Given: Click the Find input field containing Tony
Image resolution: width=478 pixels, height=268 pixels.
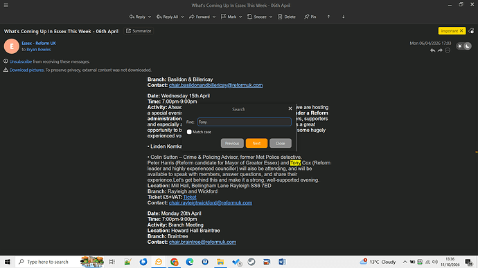Looking at the screenshot, I should point(244,122).
